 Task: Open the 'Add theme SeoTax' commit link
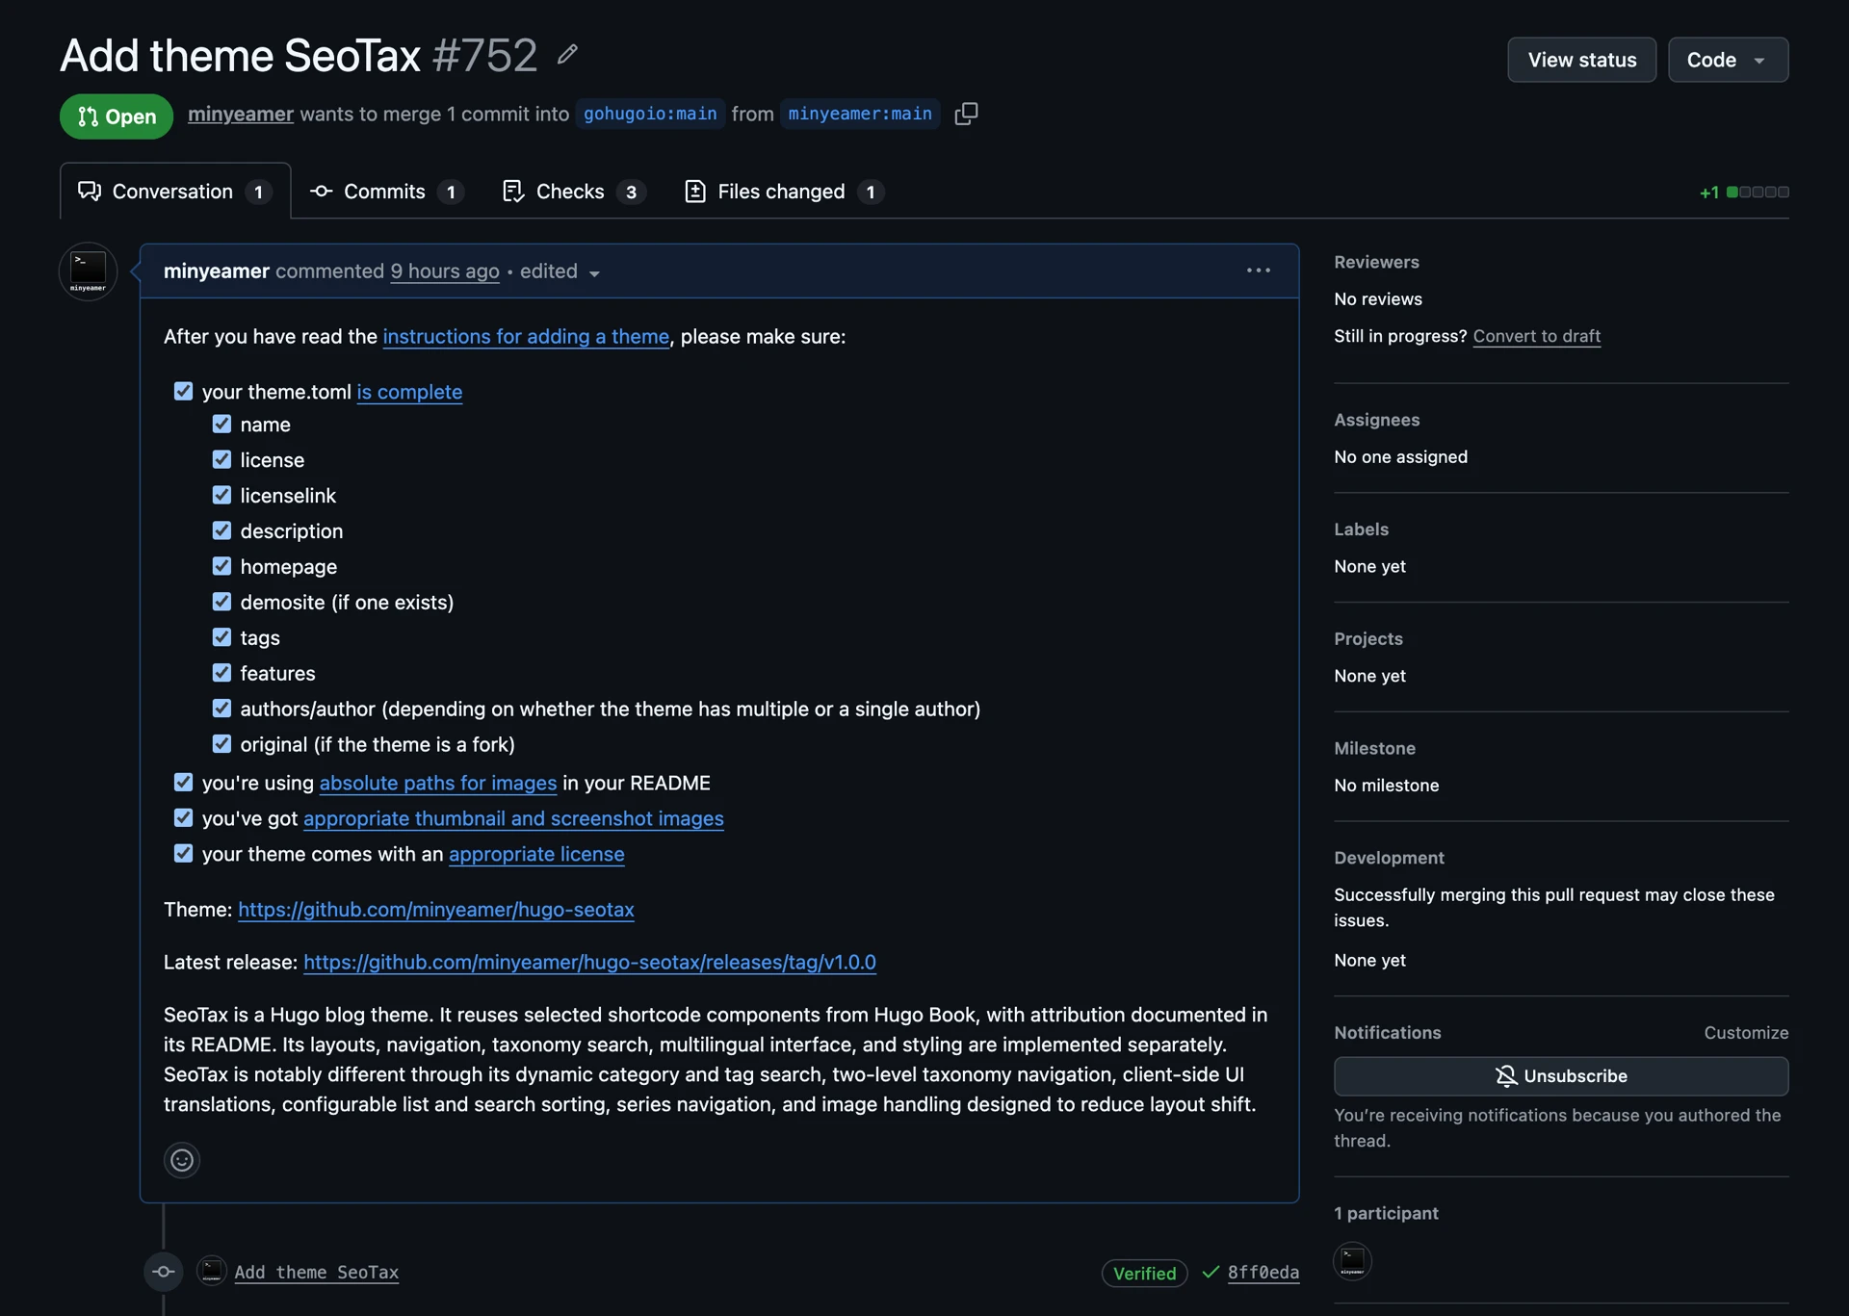pos(317,1273)
